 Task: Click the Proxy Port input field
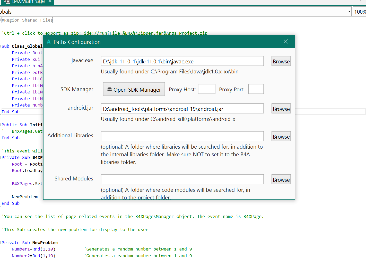click(x=256, y=89)
